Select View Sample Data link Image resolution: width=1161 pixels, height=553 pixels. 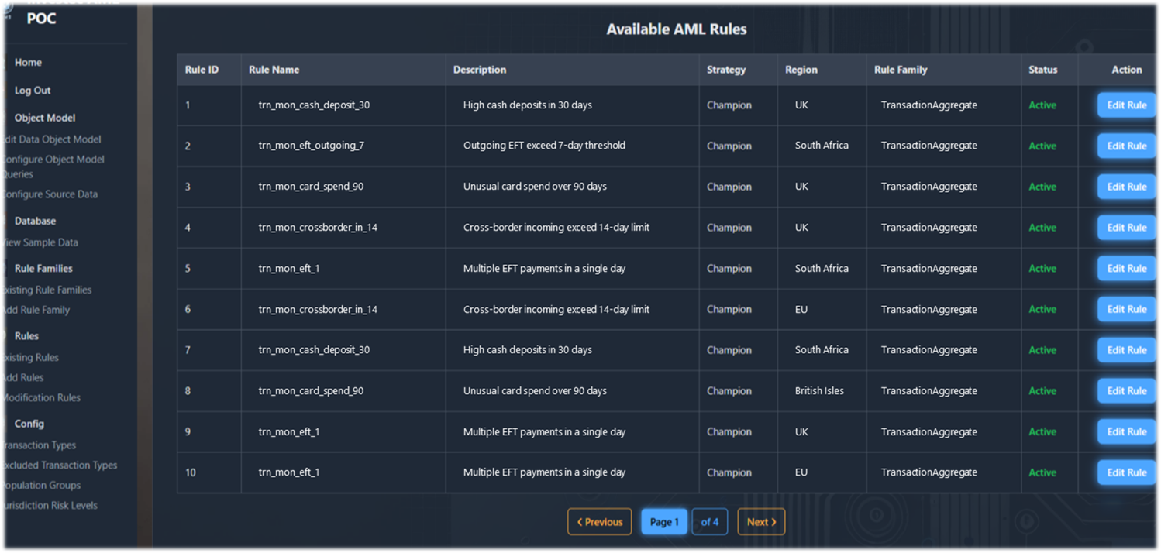coord(40,242)
